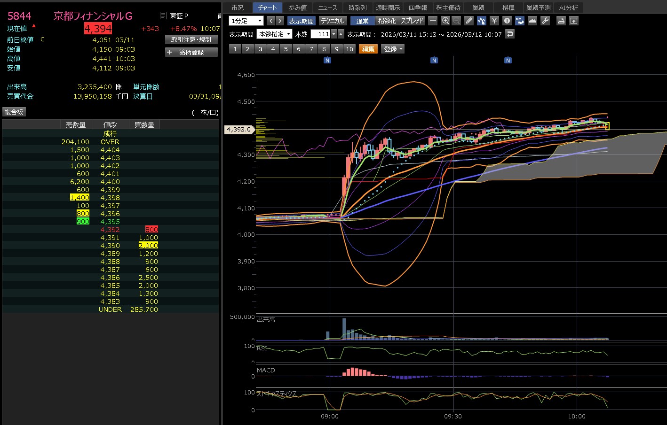Switch chart to 指数化 mode
This screenshot has width=667, height=425.
[x=388, y=21]
